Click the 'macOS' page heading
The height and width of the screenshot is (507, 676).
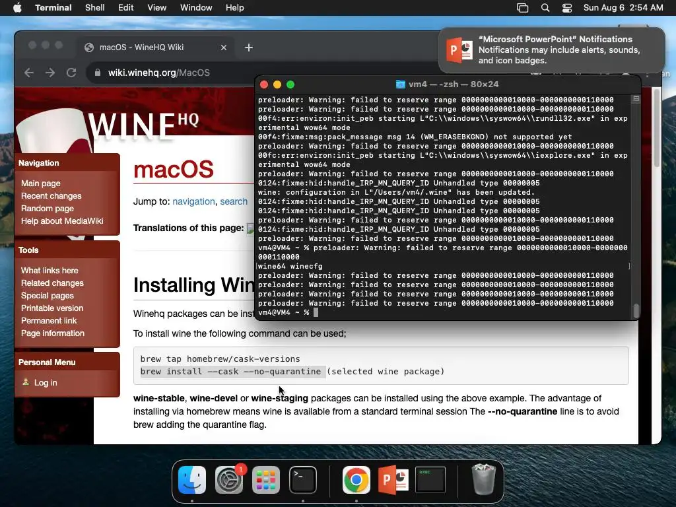(174, 169)
